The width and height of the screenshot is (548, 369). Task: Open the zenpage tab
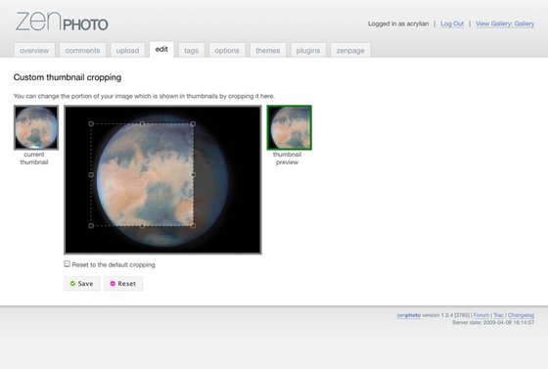pyautogui.click(x=350, y=50)
